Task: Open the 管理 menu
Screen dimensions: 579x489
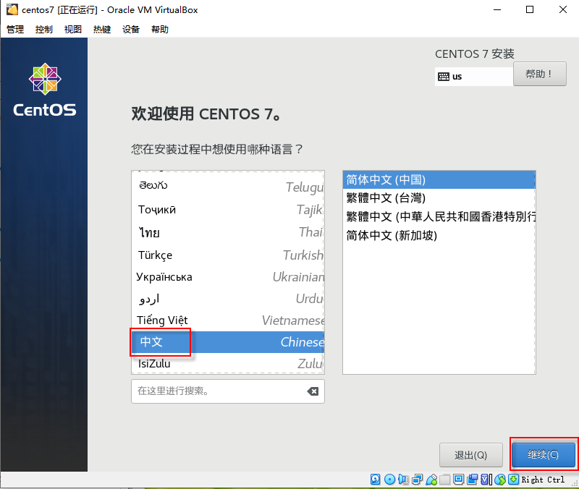Action: (15, 29)
